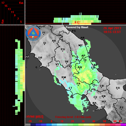Select the SI city label
The image size is (126, 126).
[45, 43]
